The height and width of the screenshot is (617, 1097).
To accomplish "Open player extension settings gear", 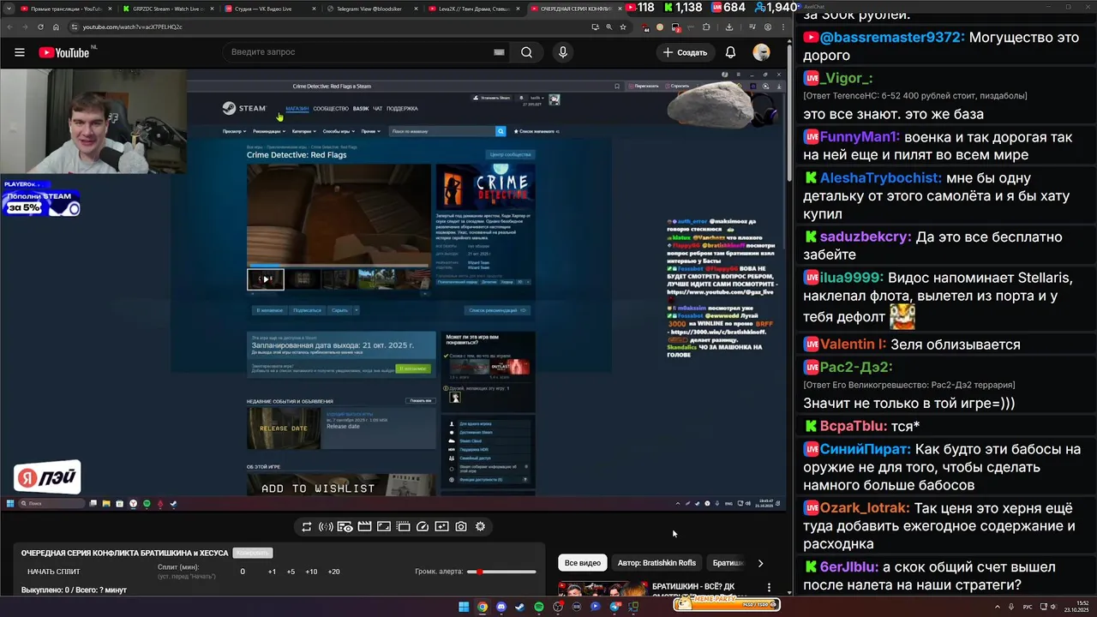I will point(480,526).
